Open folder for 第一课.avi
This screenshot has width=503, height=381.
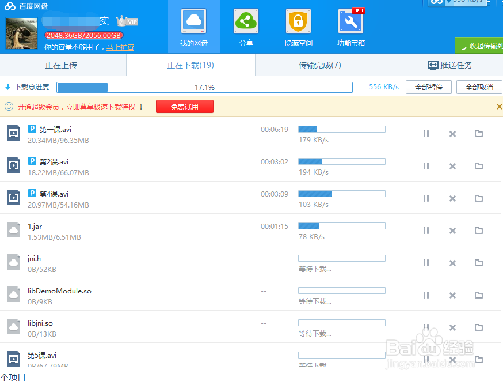[479, 134]
